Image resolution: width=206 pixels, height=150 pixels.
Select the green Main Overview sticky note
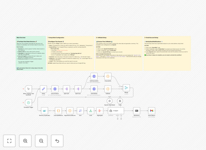coord(31,53)
